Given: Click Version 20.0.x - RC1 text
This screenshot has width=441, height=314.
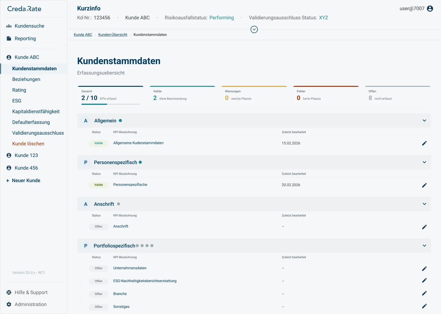Looking at the screenshot, I should (x=28, y=273).
